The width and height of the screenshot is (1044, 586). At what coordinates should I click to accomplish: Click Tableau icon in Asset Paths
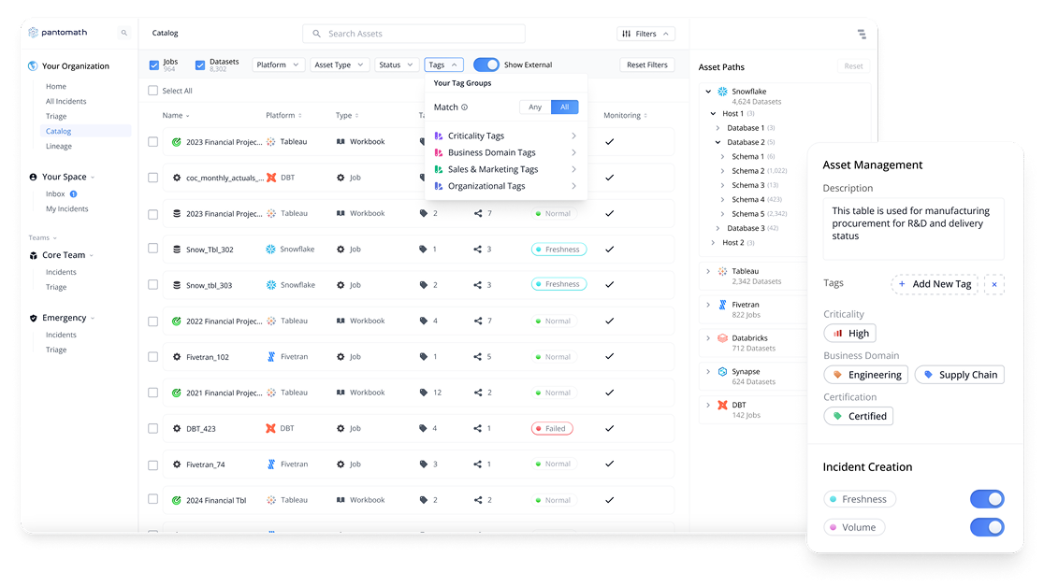point(722,271)
